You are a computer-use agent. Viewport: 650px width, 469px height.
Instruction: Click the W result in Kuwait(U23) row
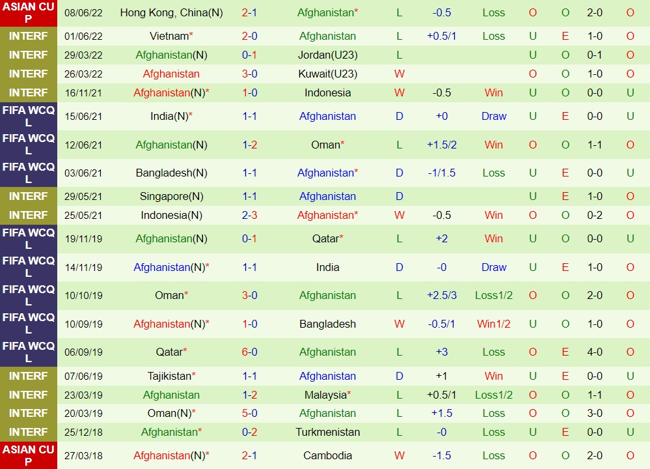click(x=399, y=74)
